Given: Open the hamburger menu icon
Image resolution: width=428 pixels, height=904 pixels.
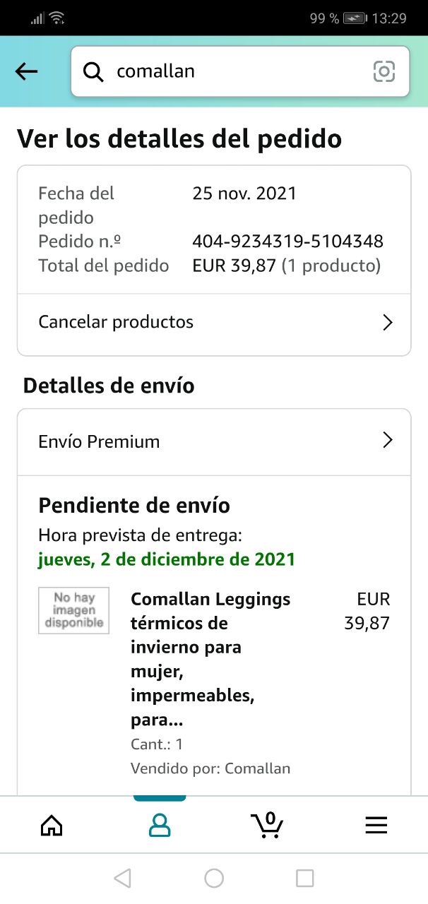Looking at the screenshot, I should [376, 825].
